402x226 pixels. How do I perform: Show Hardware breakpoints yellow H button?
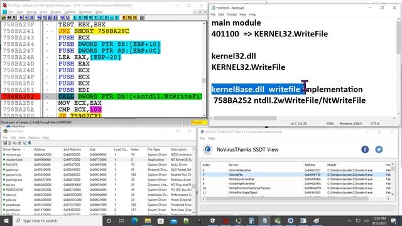point(134,18)
